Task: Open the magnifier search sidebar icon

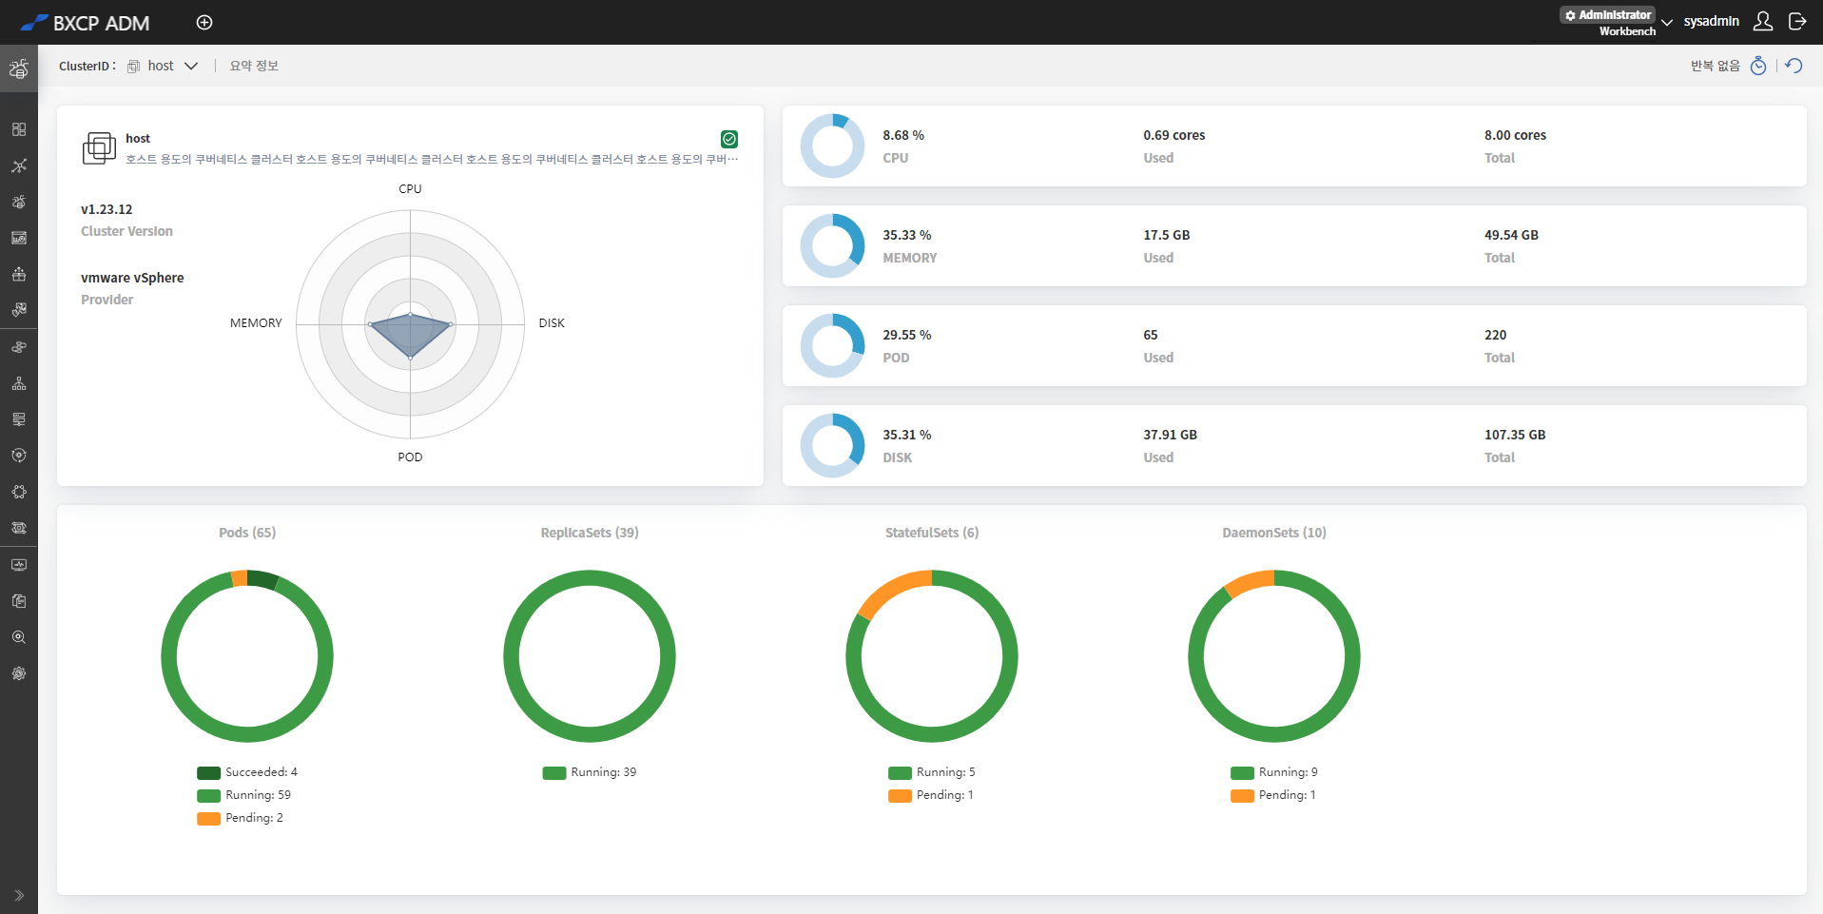Action: coord(19,637)
